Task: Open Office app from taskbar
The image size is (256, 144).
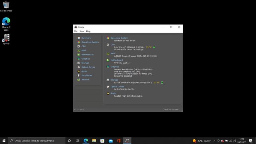Action: (119, 141)
